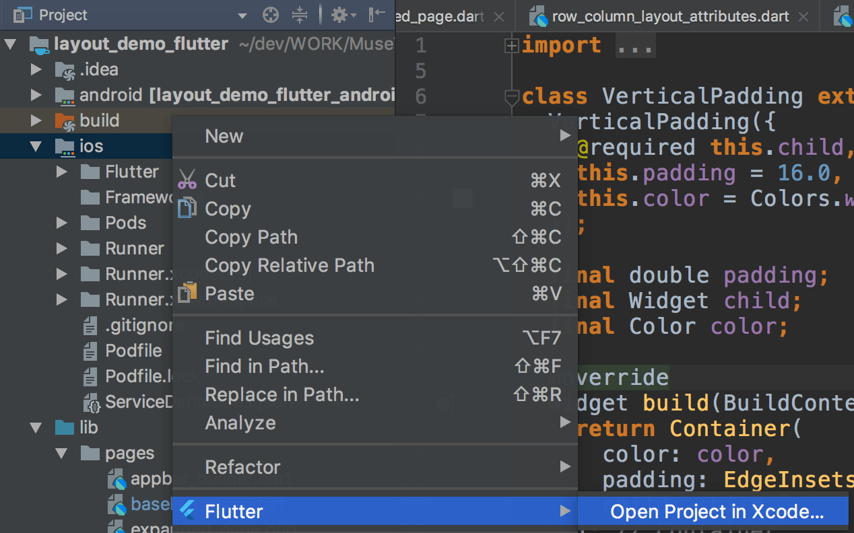854x533 pixels.
Task: Click the word VerticalPadding in class declaration
Action: click(702, 96)
